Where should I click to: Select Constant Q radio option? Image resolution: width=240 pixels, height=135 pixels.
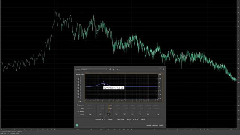(x=102, y=120)
